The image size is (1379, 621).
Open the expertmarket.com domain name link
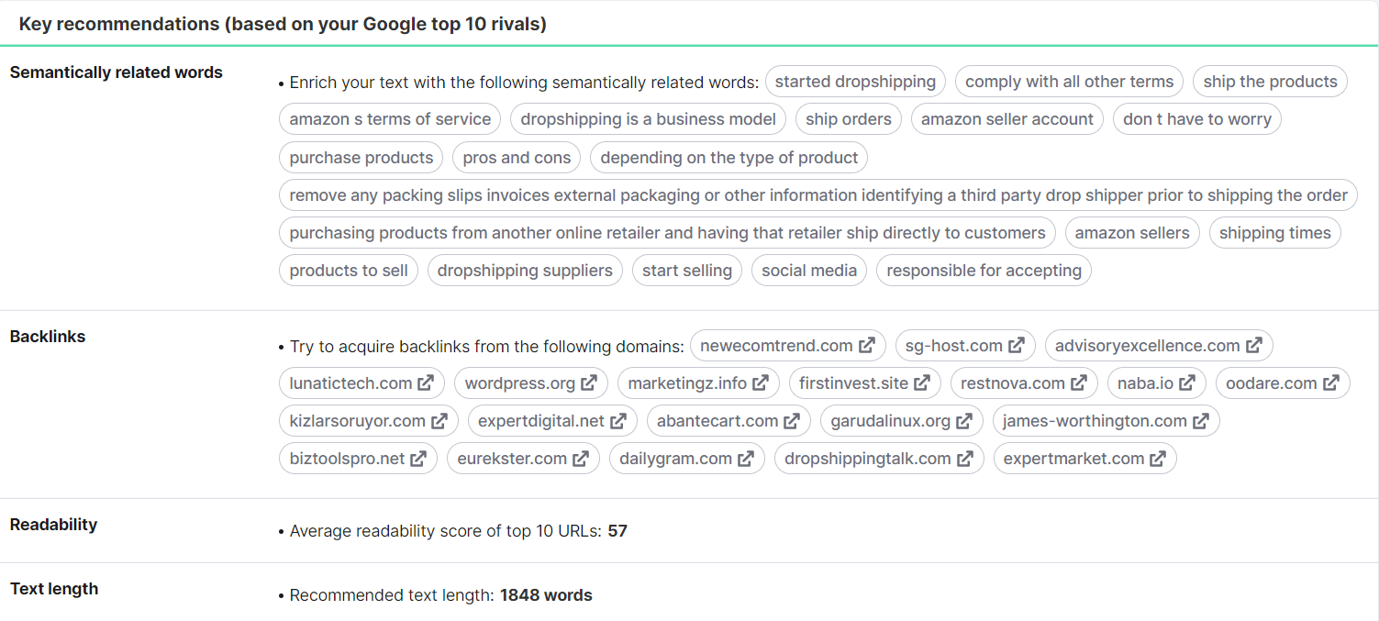coord(1073,459)
